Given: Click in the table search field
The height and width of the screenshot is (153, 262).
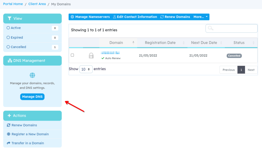Looking at the screenshot, I should tap(235, 28).
